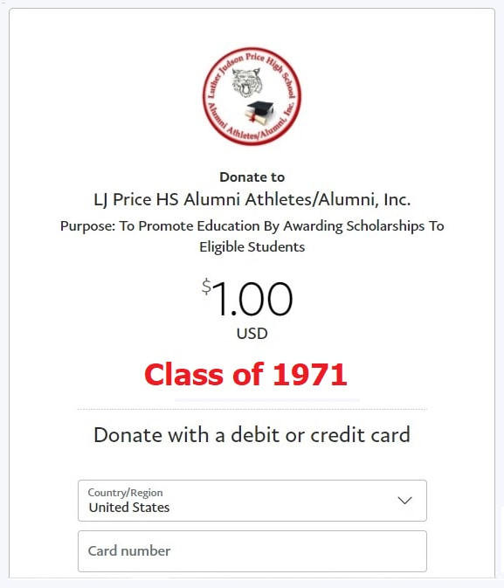Viewport: 504px width, 588px height.
Task: Click the Card number placeholder text
Action: click(x=129, y=551)
